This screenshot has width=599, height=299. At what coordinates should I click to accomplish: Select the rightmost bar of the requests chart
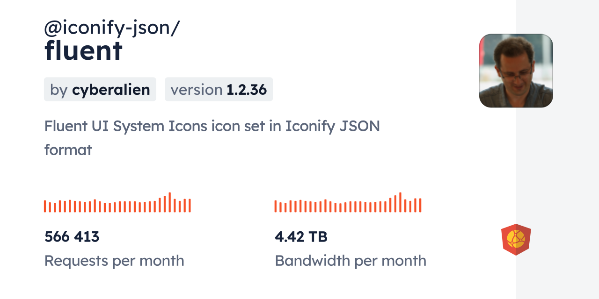point(190,206)
